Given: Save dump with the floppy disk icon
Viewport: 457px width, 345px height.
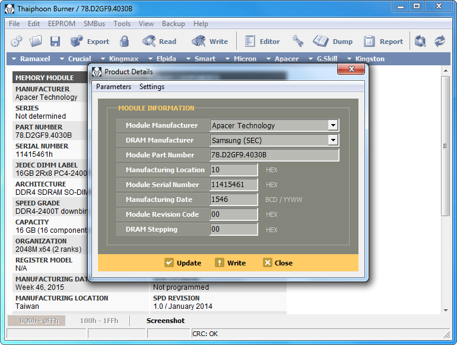Looking at the screenshot, I should tap(55, 42).
